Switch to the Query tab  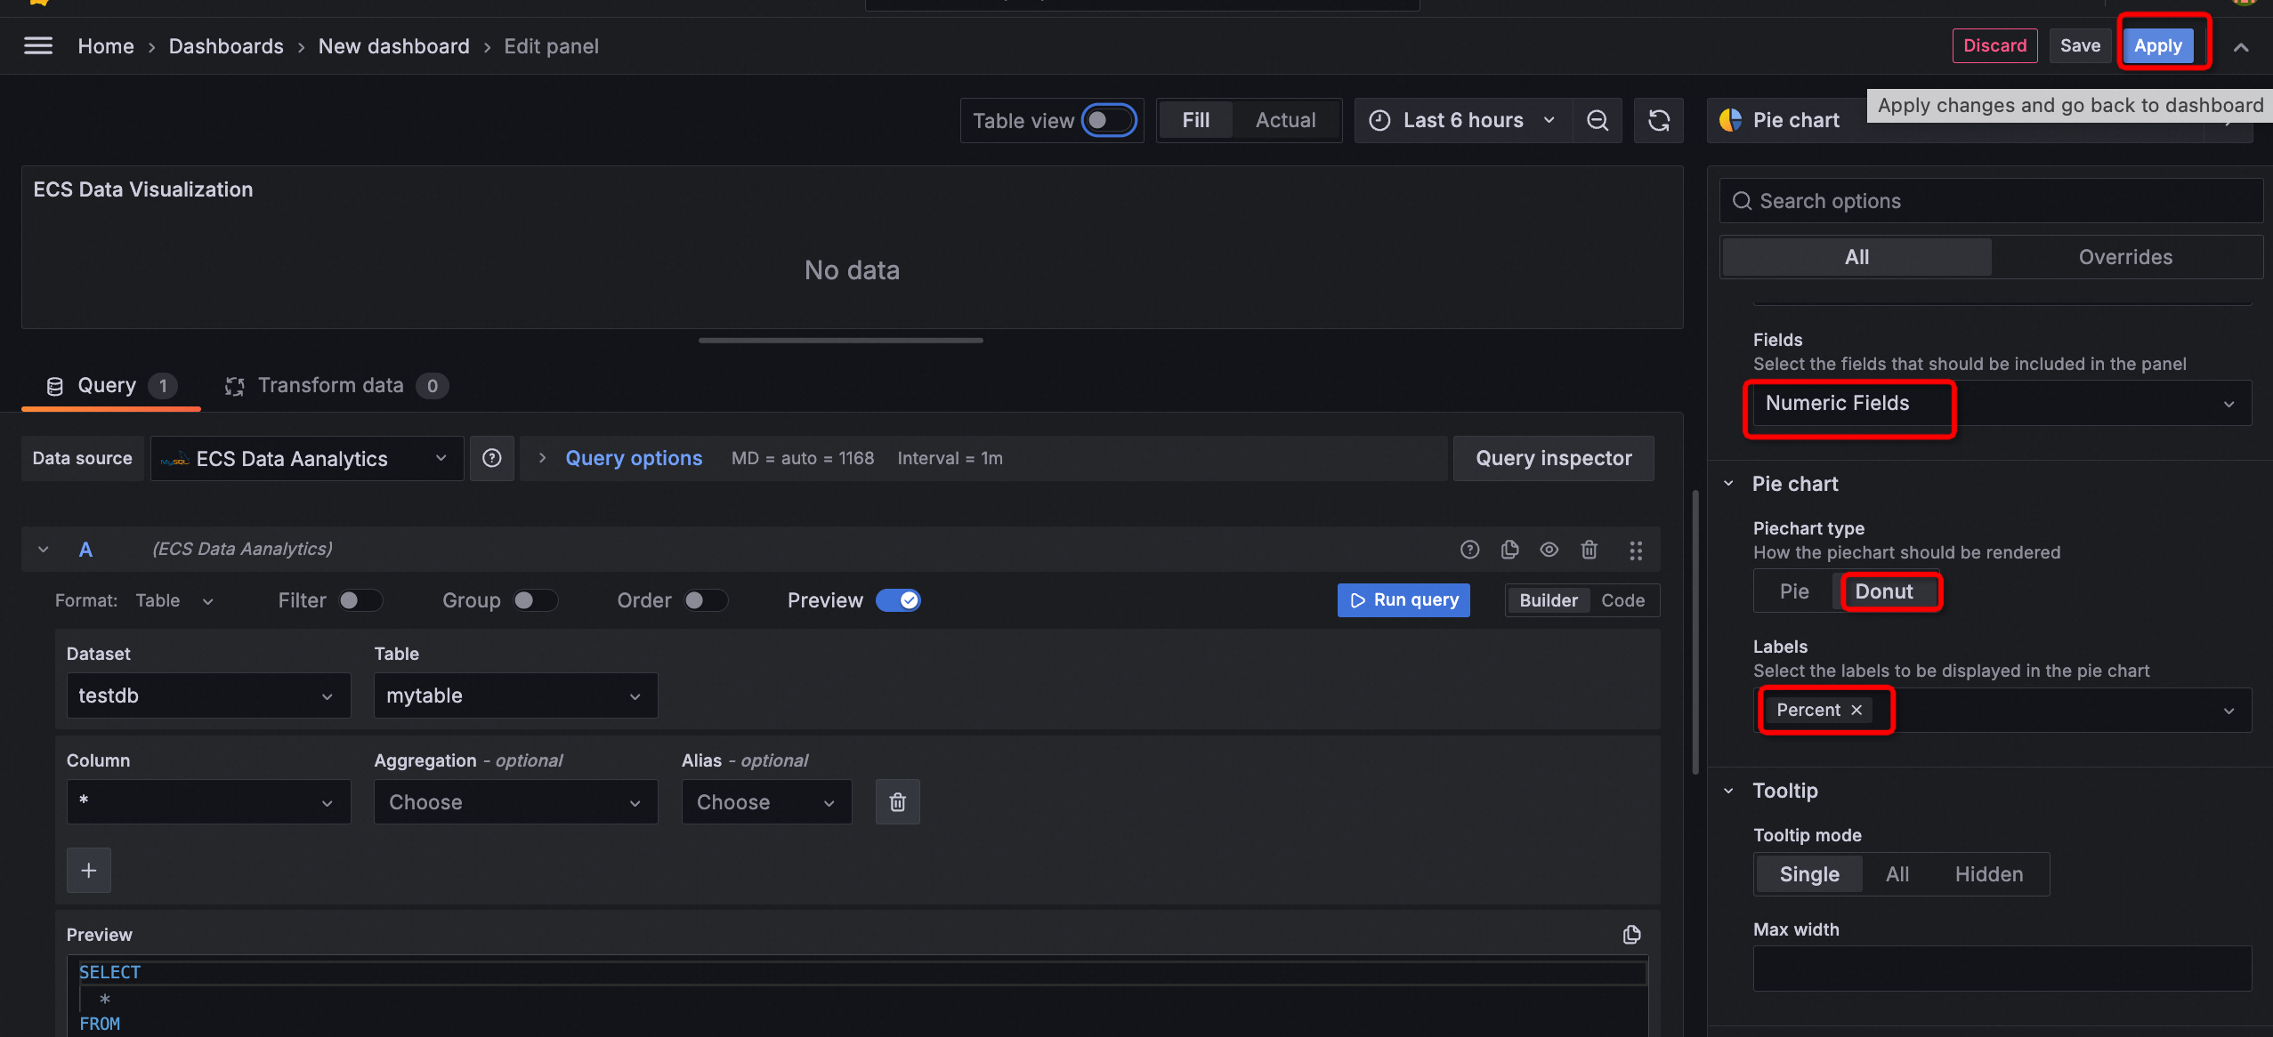pyautogui.click(x=111, y=386)
